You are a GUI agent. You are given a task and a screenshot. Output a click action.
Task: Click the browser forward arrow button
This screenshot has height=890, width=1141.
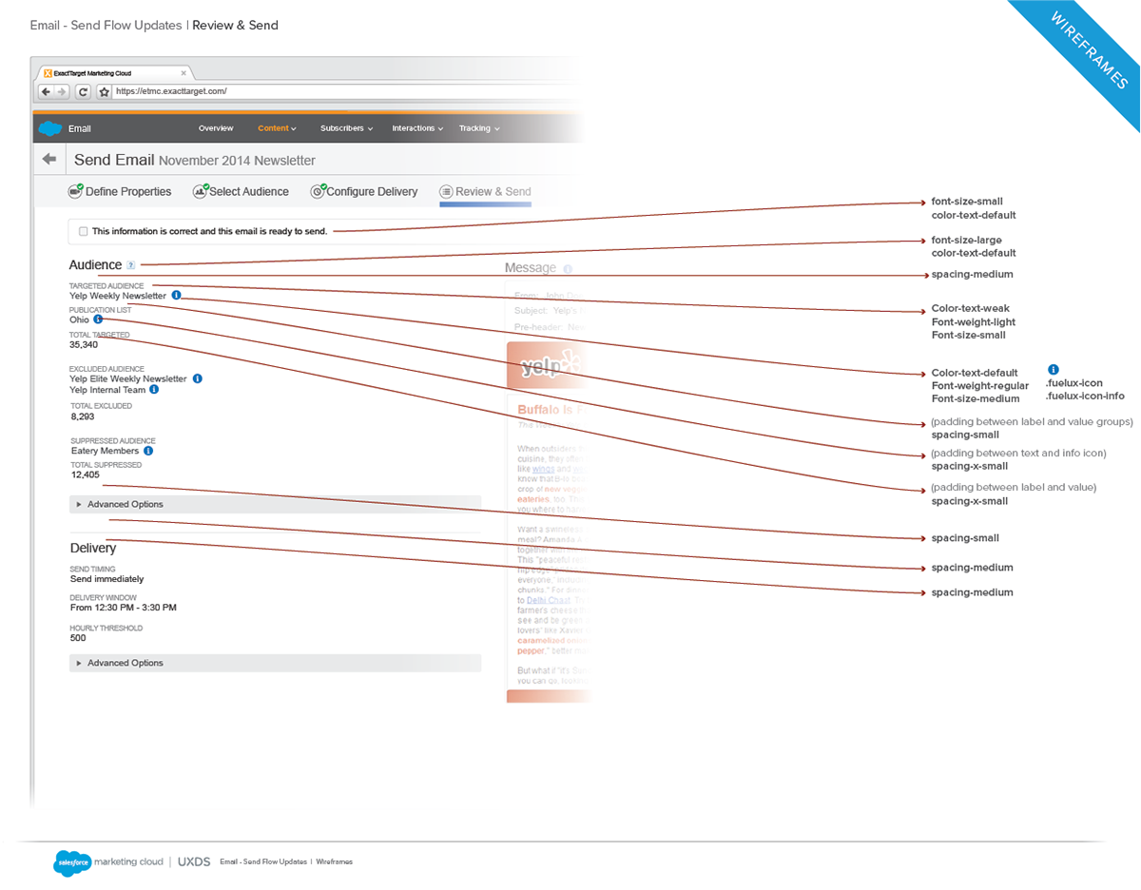pyautogui.click(x=62, y=91)
